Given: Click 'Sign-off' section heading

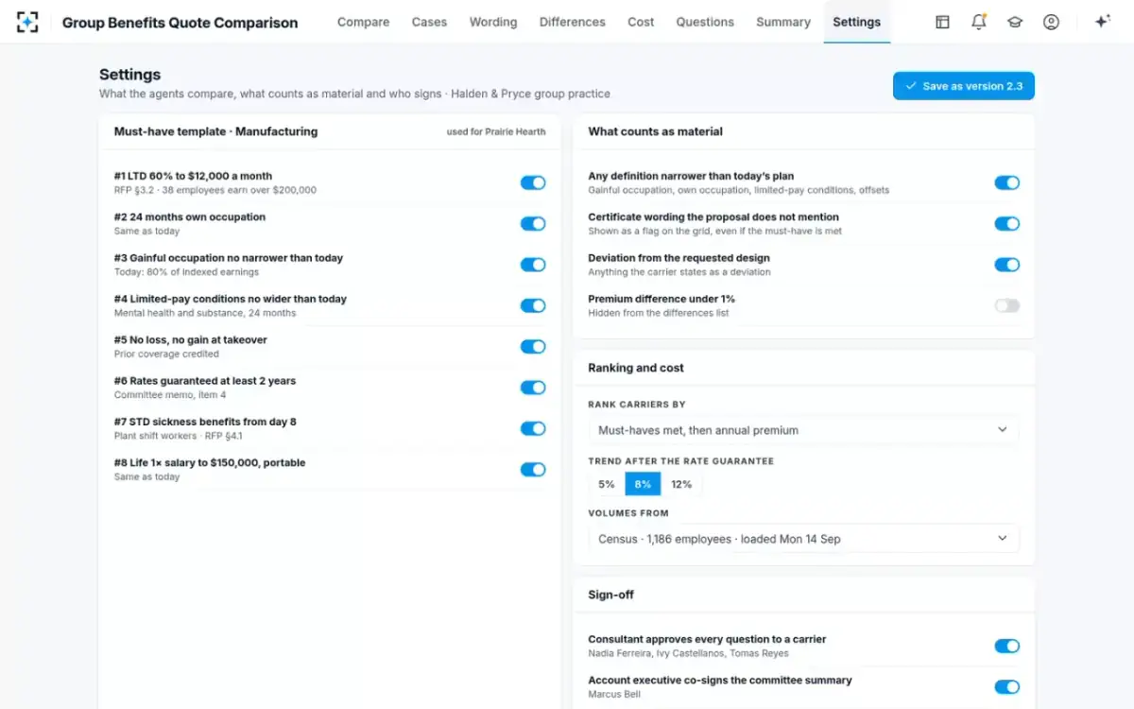Looking at the screenshot, I should click(610, 595).
